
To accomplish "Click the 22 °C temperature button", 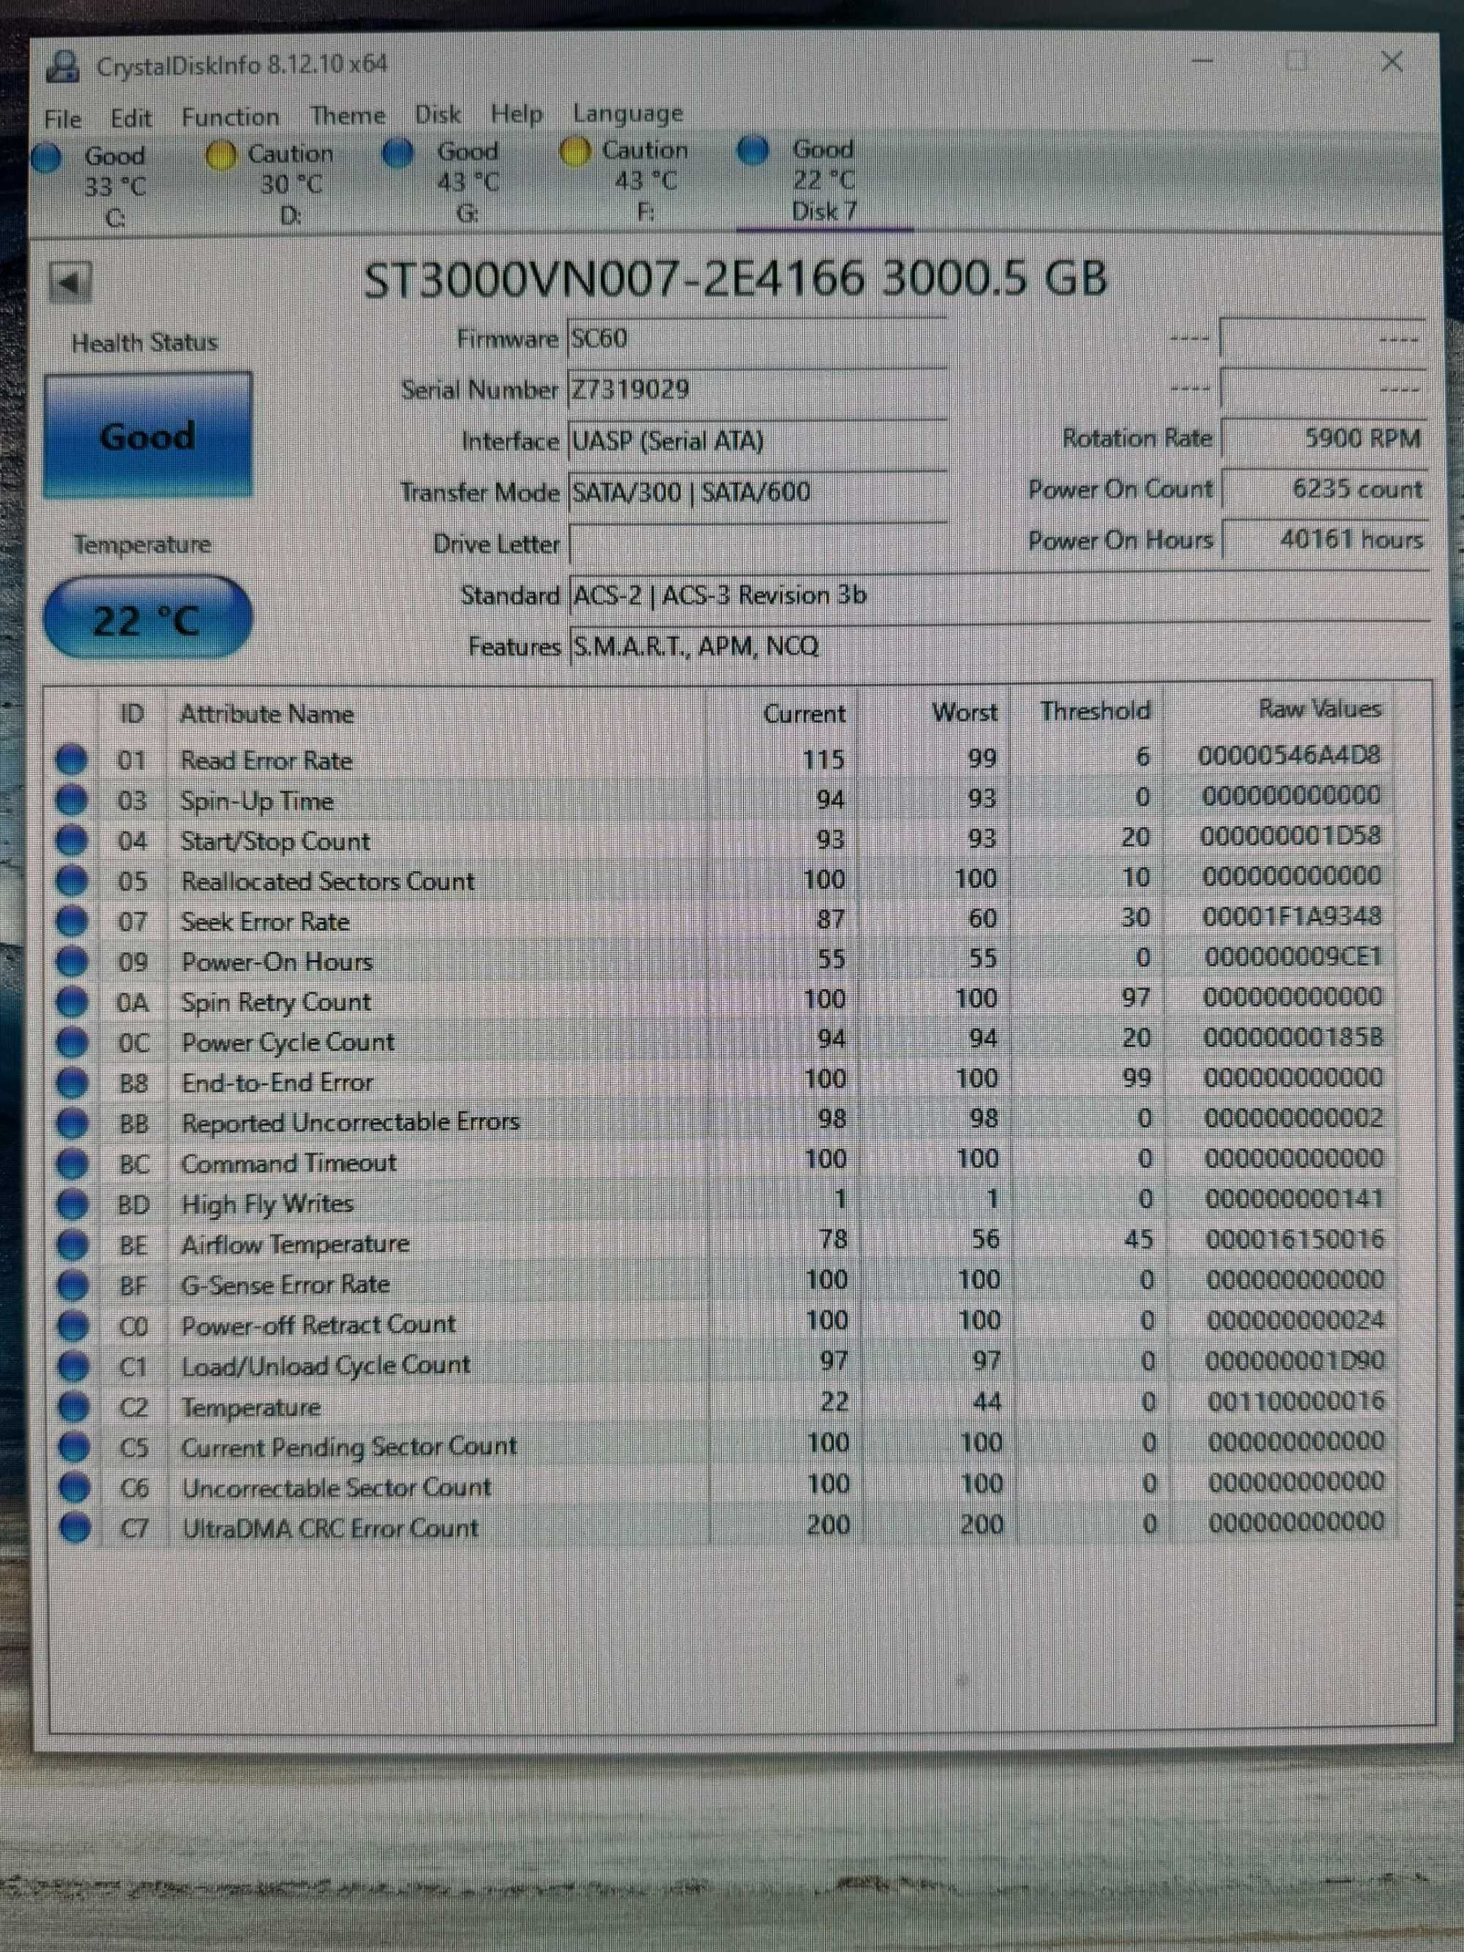I will click(147, 618).
